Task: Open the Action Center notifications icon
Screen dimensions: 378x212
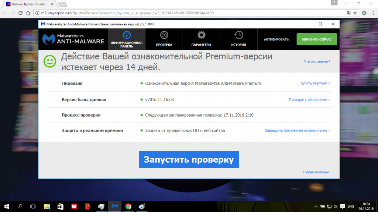Action: (x=342, y=206)
